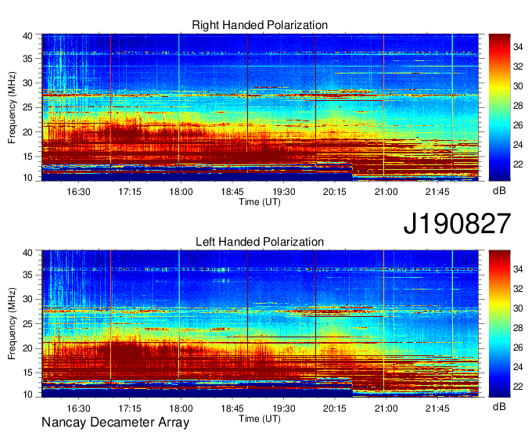Click the 32 dB value on the Right Handed colorbar
Viewport: 532px width, 432px height.
(518, 67)
